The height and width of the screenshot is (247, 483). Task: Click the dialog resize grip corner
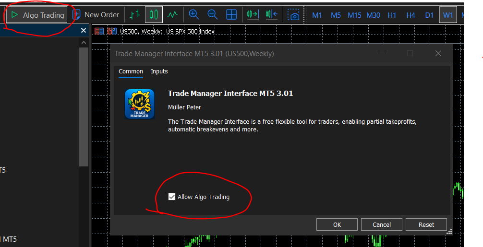point(449,232)
